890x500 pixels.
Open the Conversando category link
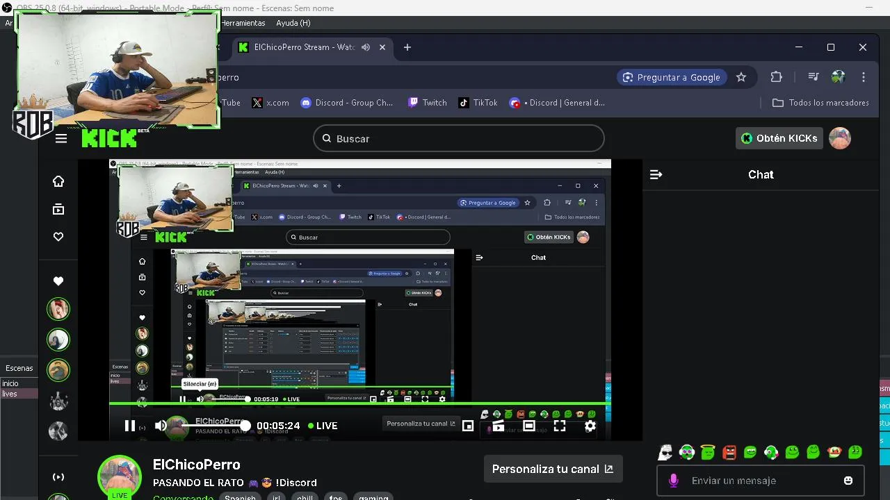click(x=184, y=497)
